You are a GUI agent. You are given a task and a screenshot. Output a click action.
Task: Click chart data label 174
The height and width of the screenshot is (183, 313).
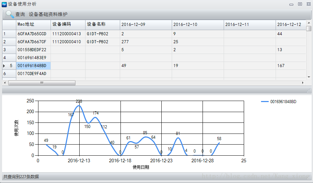coord(96,113)
